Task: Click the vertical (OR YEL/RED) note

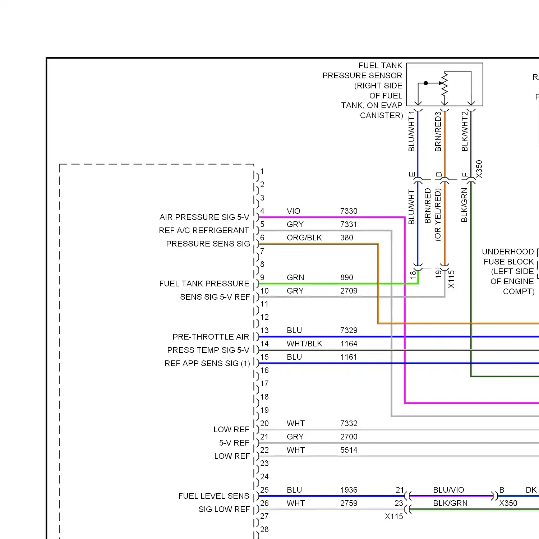Action: point(438,215)
